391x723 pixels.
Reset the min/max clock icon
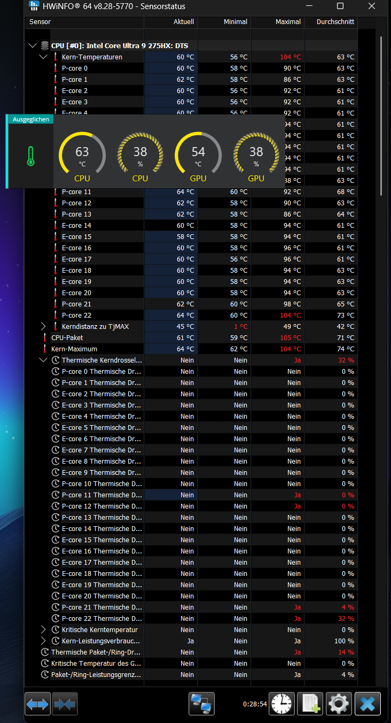coord(281,704)
